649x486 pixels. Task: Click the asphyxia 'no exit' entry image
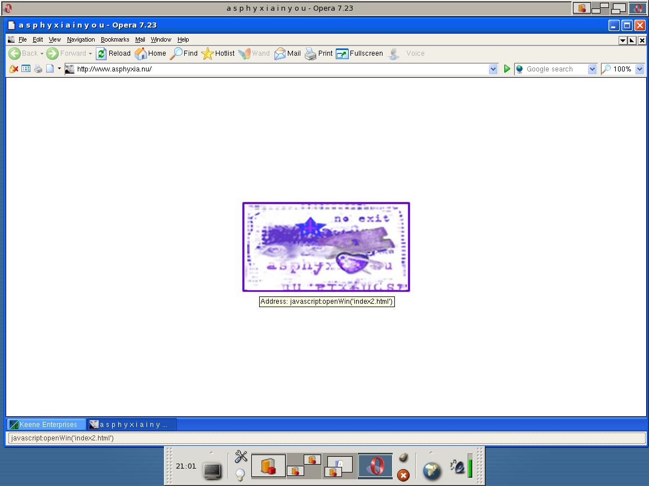pyautogui.click(x=326, y=247)
